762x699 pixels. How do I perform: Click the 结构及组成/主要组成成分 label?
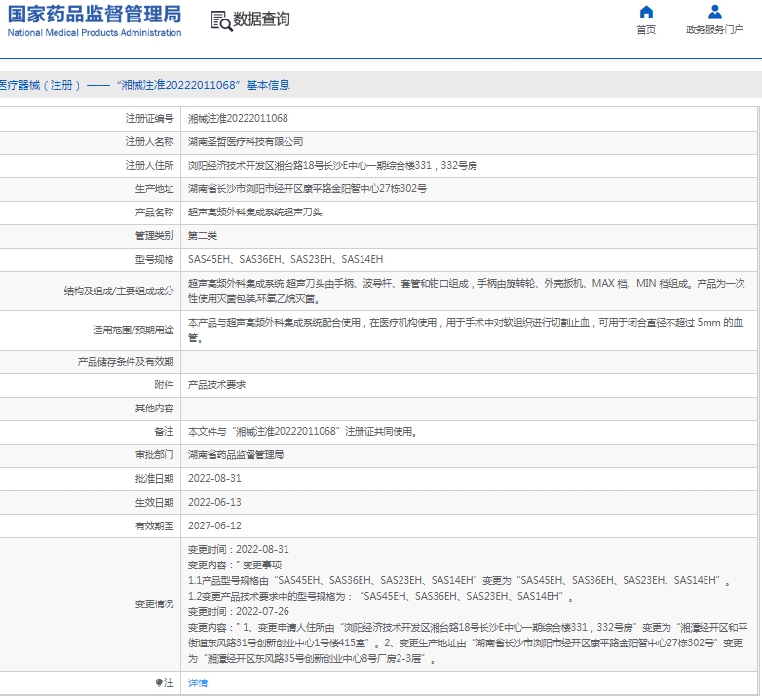(119, 291)
